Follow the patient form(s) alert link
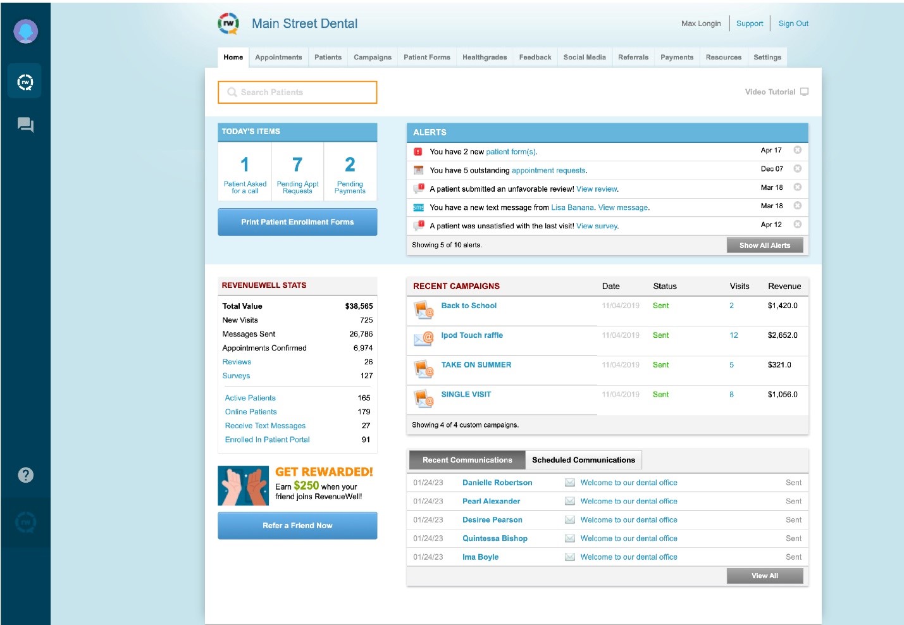This screenshot has width=904, height=625. pyautogui.click(x=511, y=152)
